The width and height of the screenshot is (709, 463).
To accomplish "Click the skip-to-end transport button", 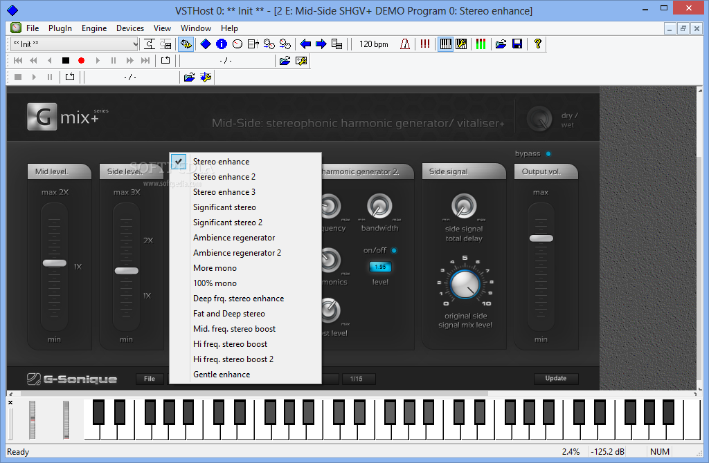I will click(x=145, y=61).
